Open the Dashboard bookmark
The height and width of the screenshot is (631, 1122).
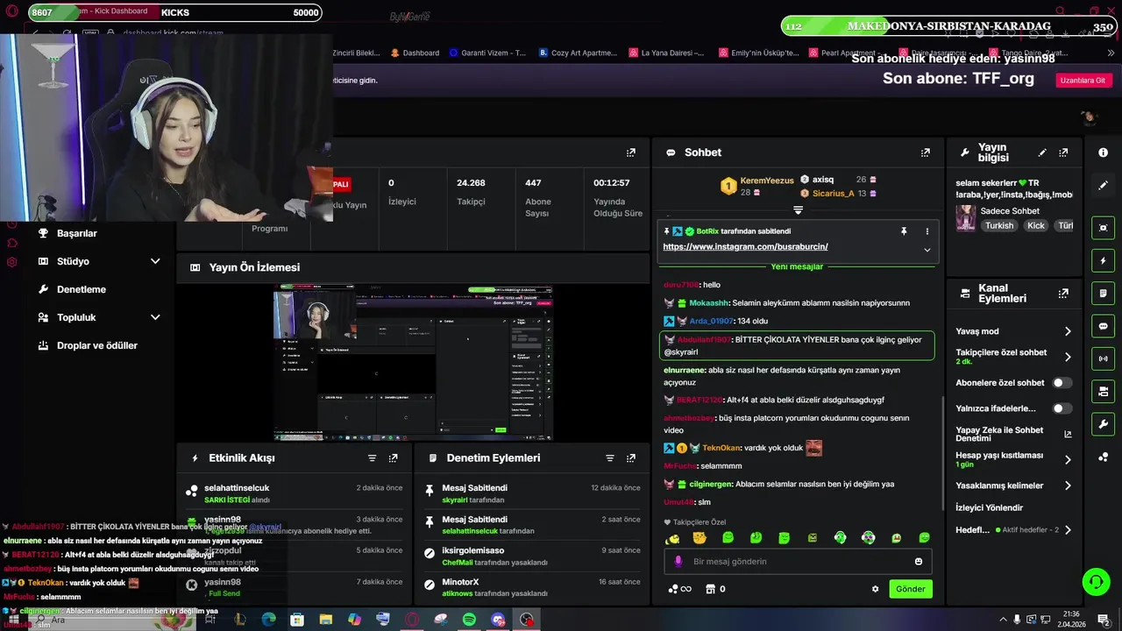pyautogui.click(x=415, y=53)
